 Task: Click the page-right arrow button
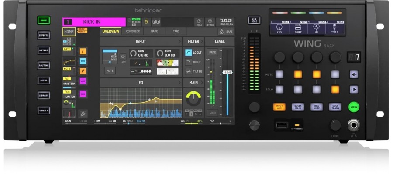pos(354,89)
